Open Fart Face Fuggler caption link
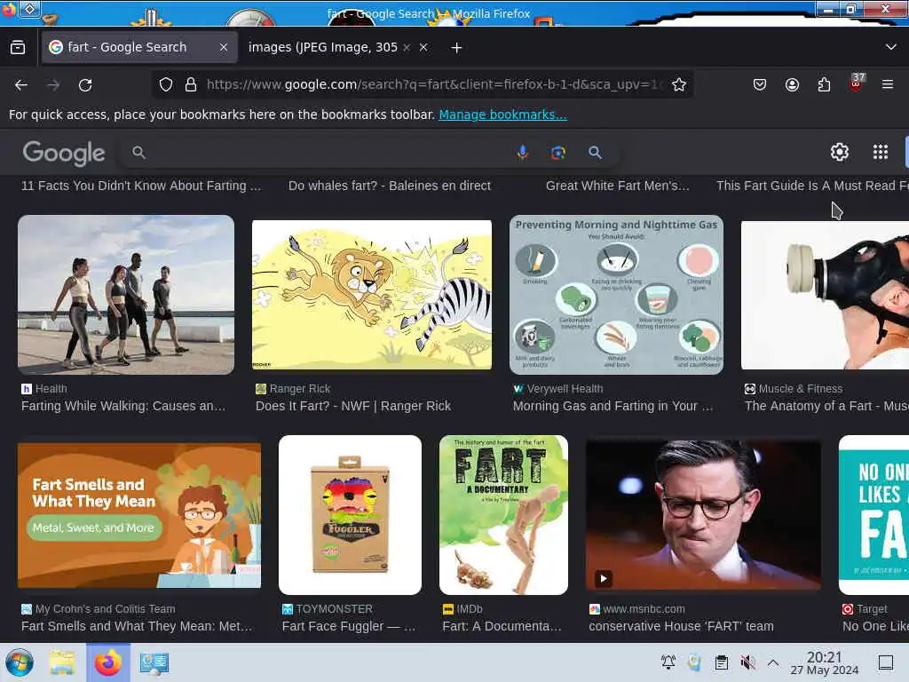Screen dimensions: 909x682 point(348,626)
